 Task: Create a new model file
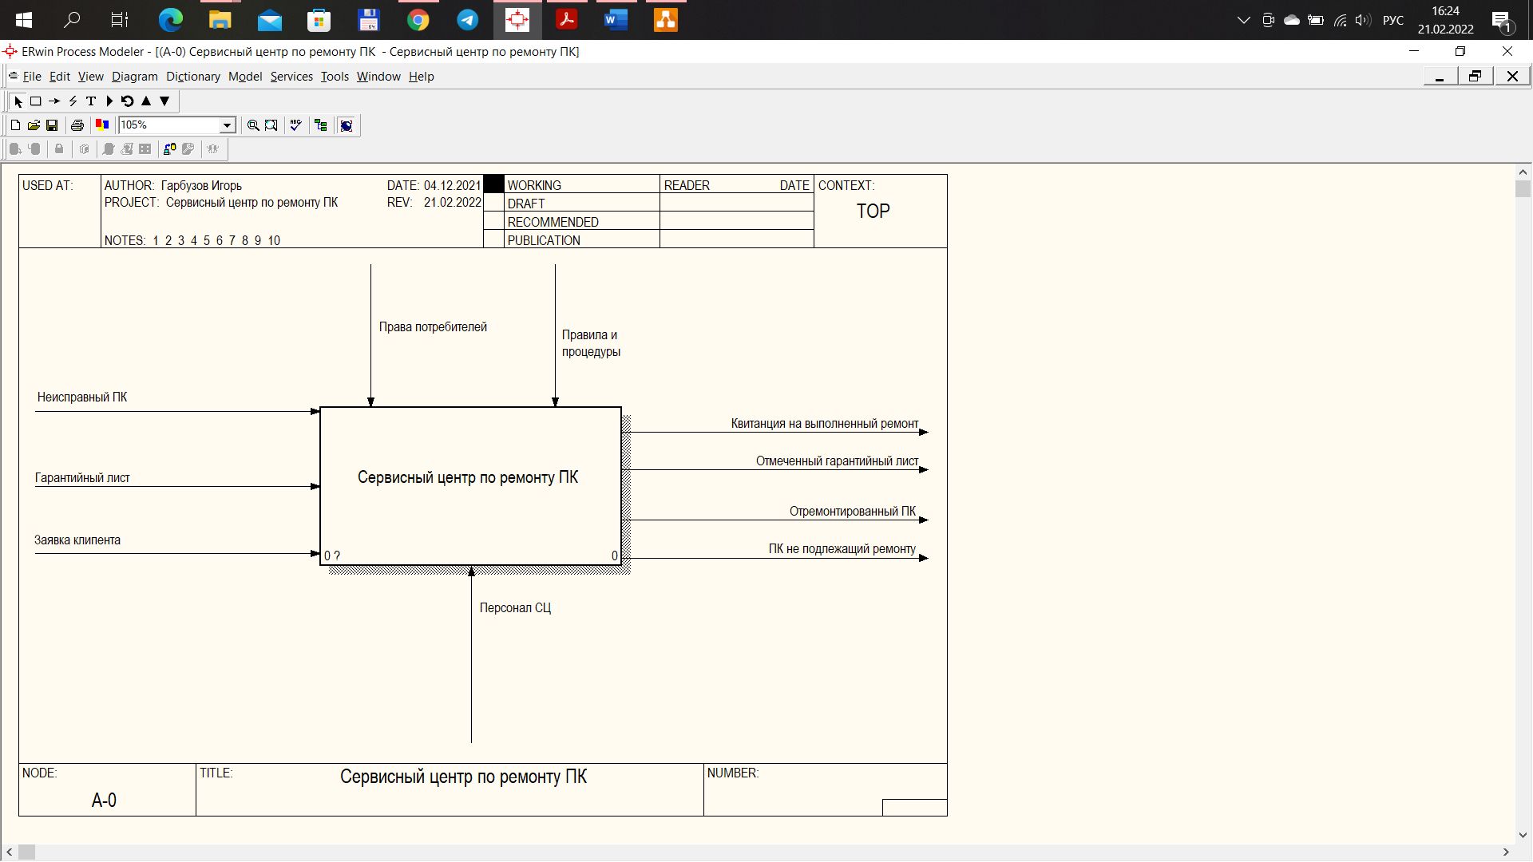[x=15, y=125]
